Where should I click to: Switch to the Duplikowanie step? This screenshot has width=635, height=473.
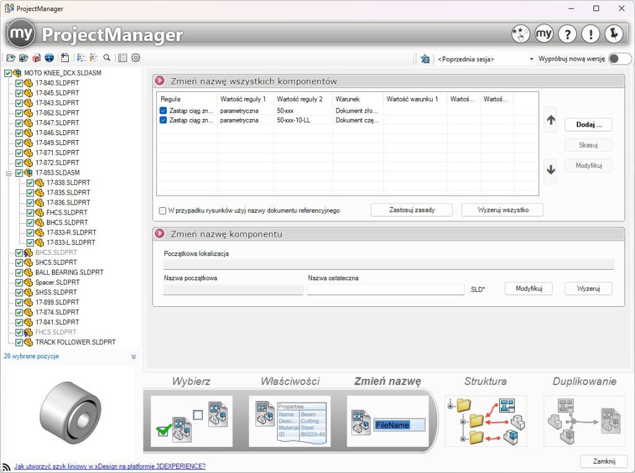coord(584,421)
